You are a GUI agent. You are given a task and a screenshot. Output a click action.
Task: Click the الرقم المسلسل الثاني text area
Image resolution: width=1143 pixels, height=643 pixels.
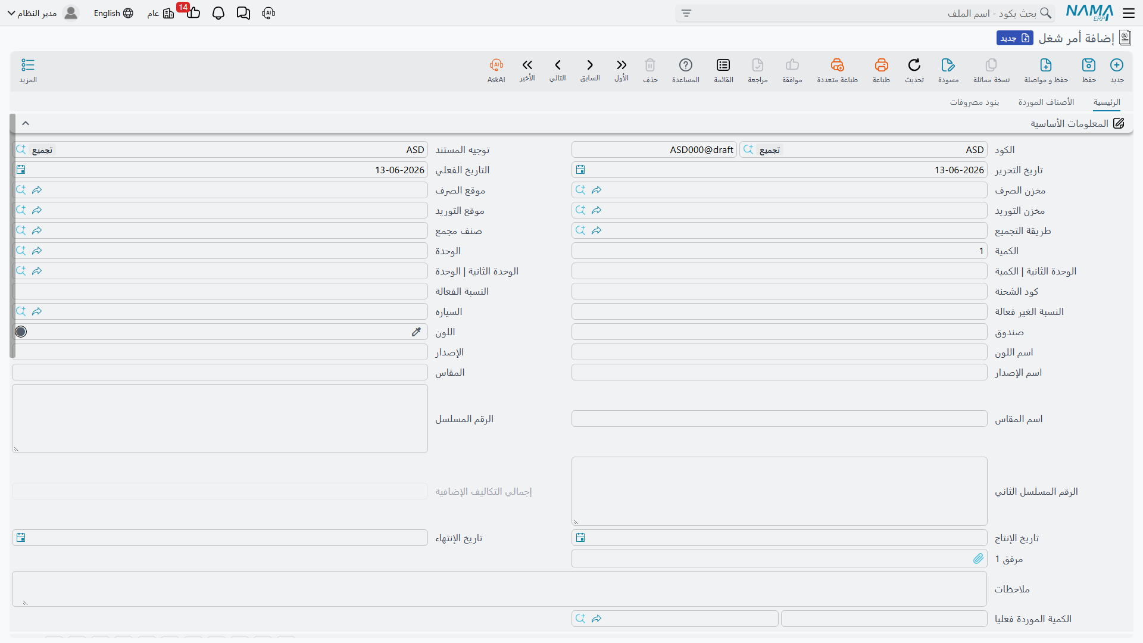(x=779, y=491)
